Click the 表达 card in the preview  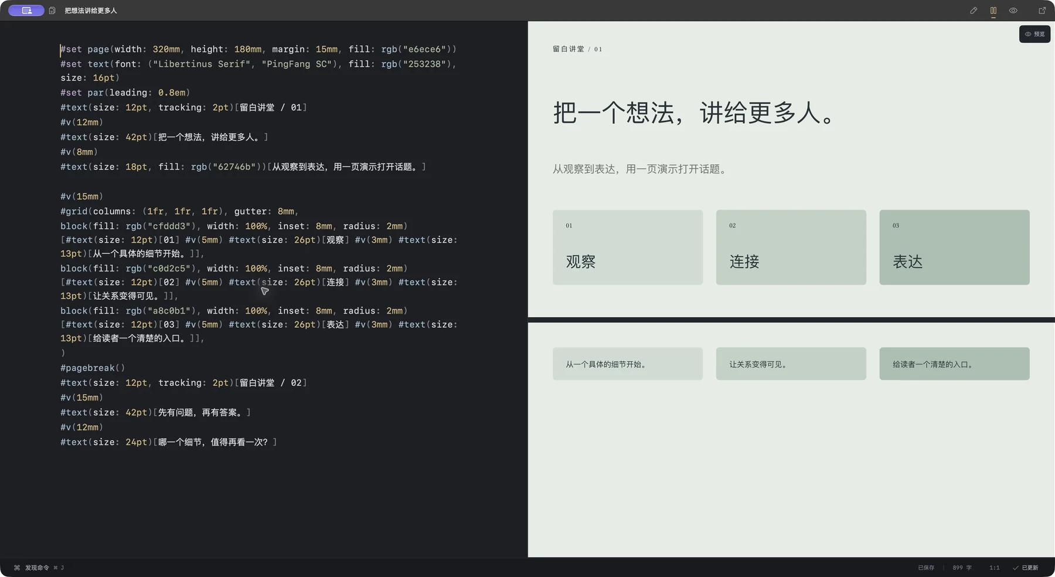(x=954, y=247)
